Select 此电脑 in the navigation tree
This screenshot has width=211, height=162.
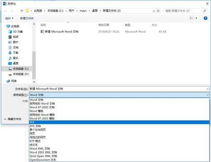[13, 26]
